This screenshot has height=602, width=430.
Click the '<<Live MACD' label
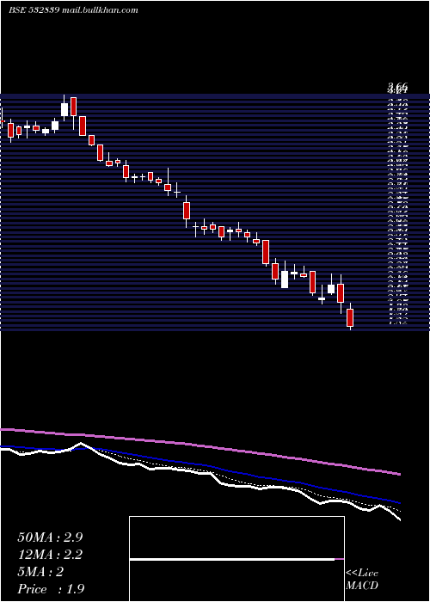[362, 580]
